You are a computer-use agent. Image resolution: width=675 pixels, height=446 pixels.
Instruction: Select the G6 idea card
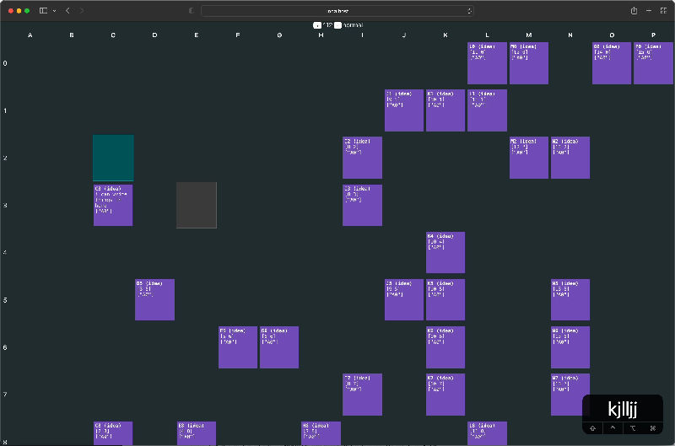pyautogui.click(x=279, y=347)
